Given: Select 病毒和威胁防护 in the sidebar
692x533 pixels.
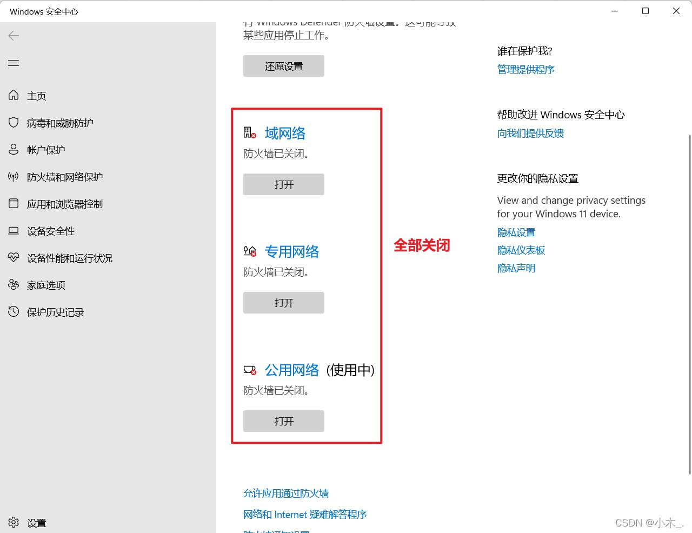Looking at the screenshot, I should [60, 123].
